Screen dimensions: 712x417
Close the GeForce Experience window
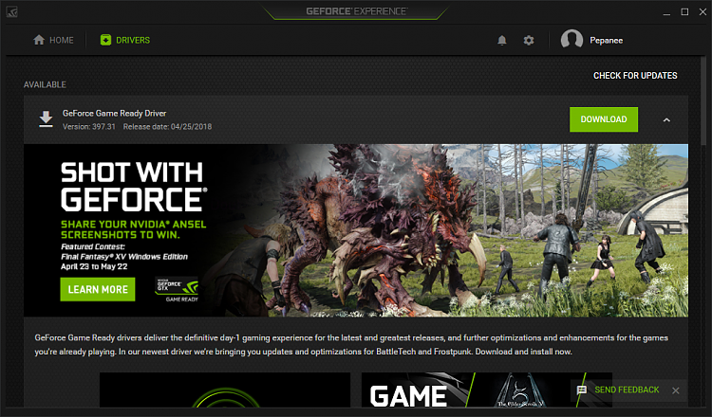(x=703, y=11)
